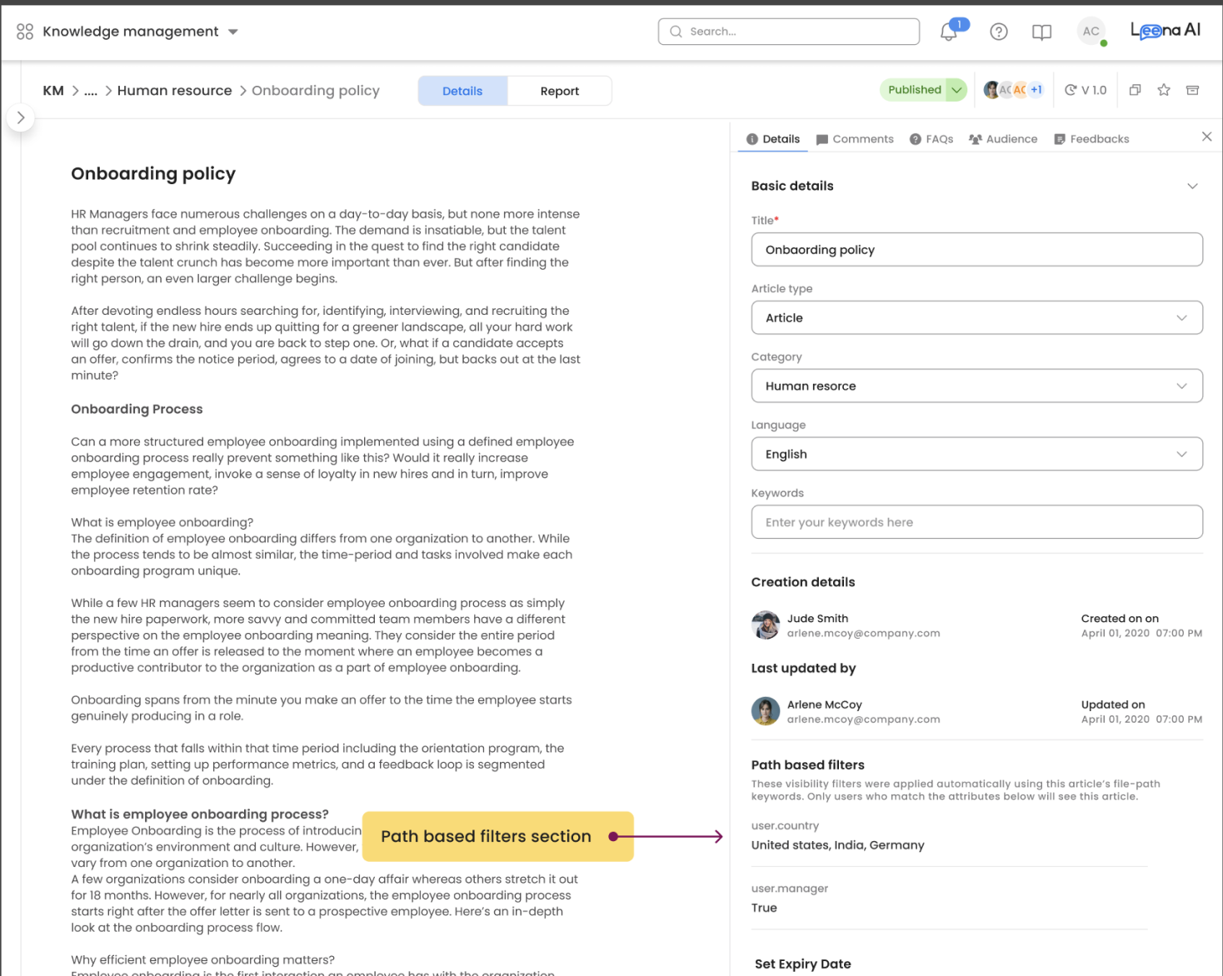Viewport: 1223px width, 976px height.
Task: Click the Jude Smith creator name
Action: point(817,619)
